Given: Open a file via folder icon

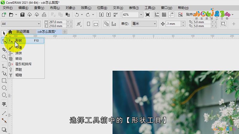Looking at the screenshot, I should (x=11, y=15).
